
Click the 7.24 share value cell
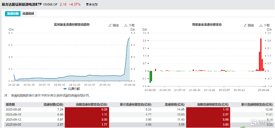coord(60,110)
